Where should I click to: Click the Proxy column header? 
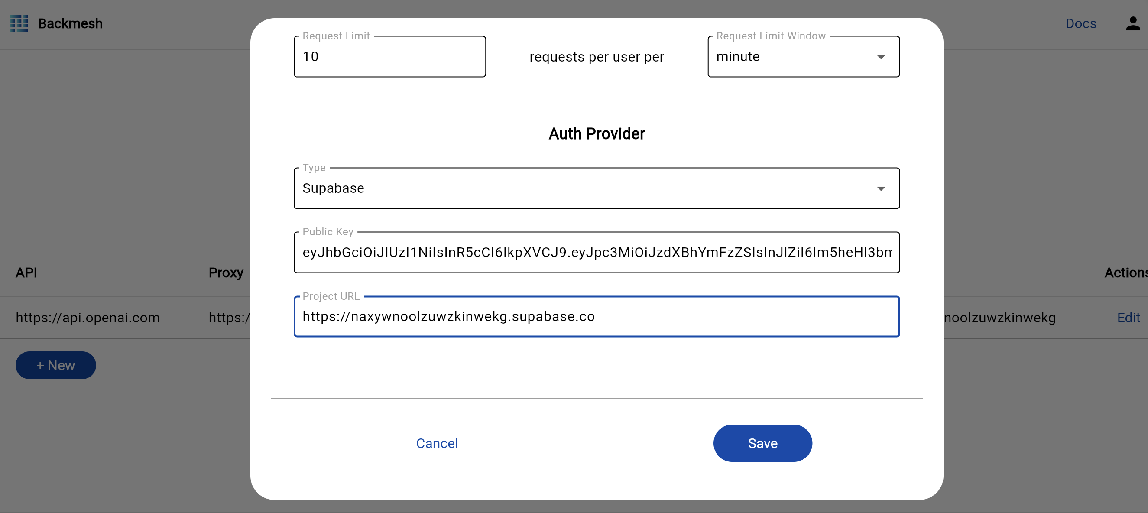pos(226,273)
